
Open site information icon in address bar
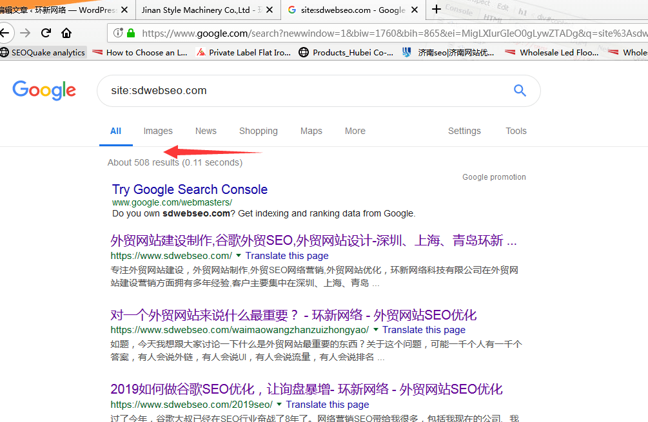click(x=118, y=33)
